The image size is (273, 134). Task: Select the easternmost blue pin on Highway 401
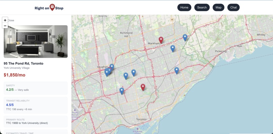[x=176, y=71]
